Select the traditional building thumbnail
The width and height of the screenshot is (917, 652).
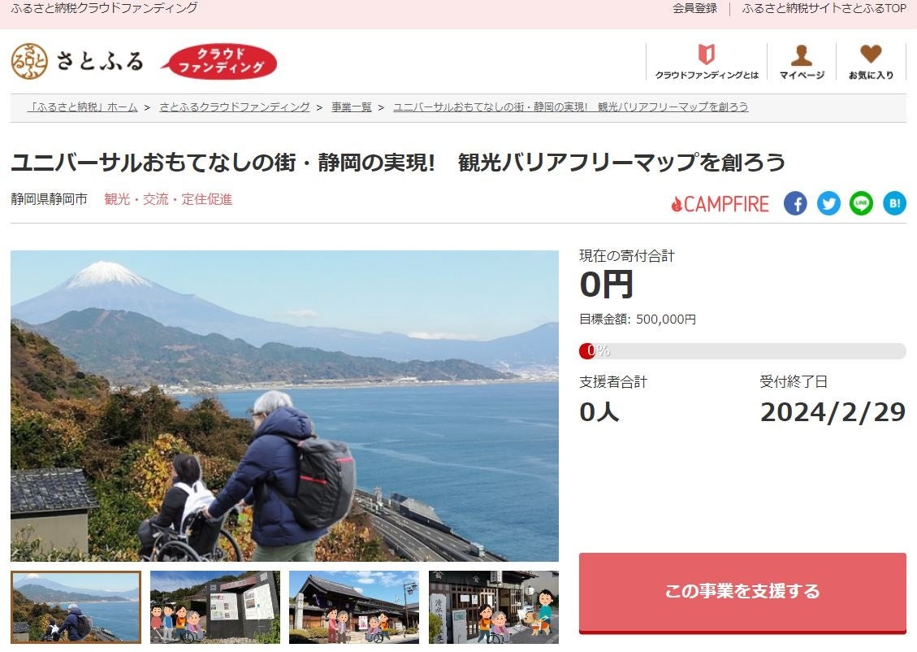pos(354,607)
